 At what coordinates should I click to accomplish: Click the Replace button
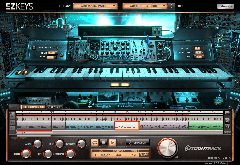point(54,107)
